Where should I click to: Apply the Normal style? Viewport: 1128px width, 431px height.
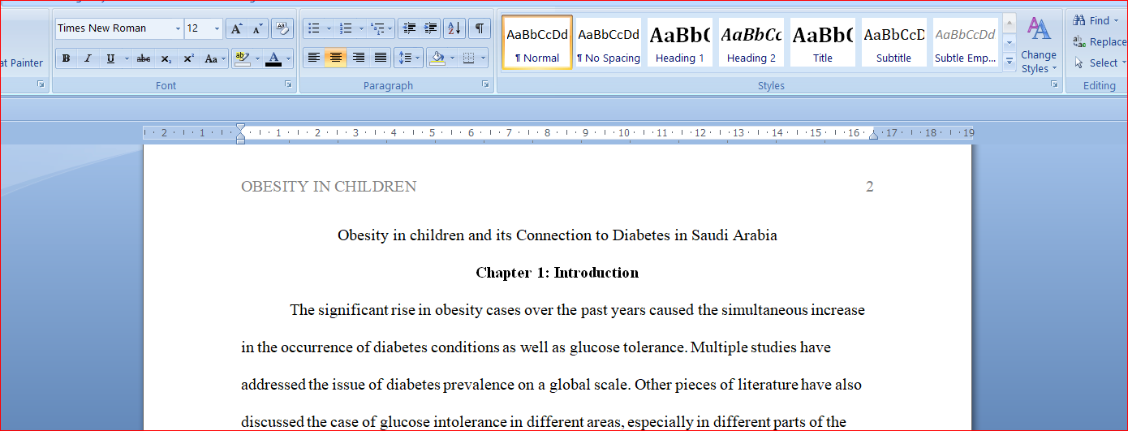[x=537, y=42]
